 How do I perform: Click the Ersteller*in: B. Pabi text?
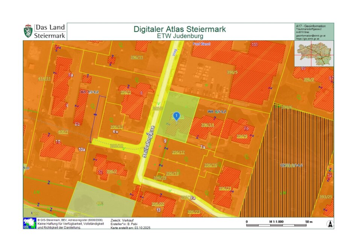pos(124,224)
